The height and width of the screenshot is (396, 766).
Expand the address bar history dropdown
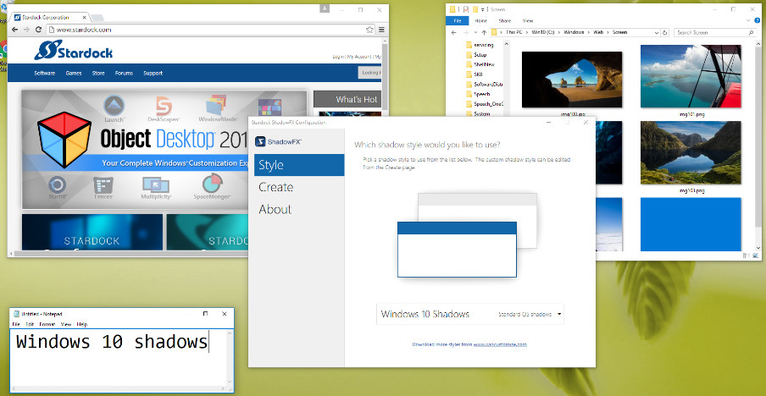coord(656,33)
